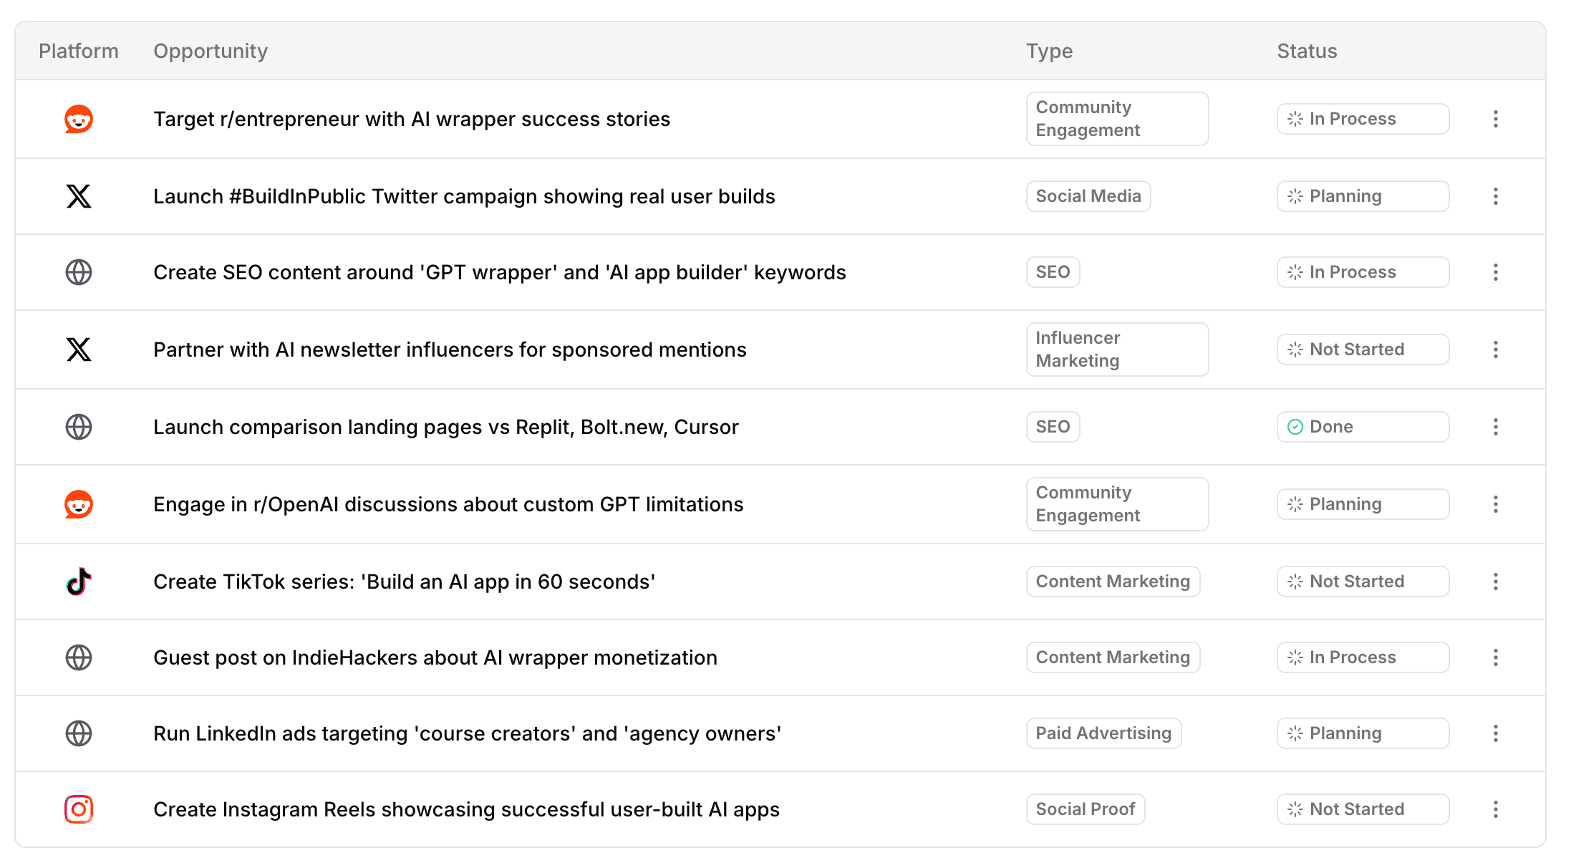Click Reddit icon for r/OpenAI discussions row
Viewport: 1571px width, 868px height.
click(x=79, y=504)
